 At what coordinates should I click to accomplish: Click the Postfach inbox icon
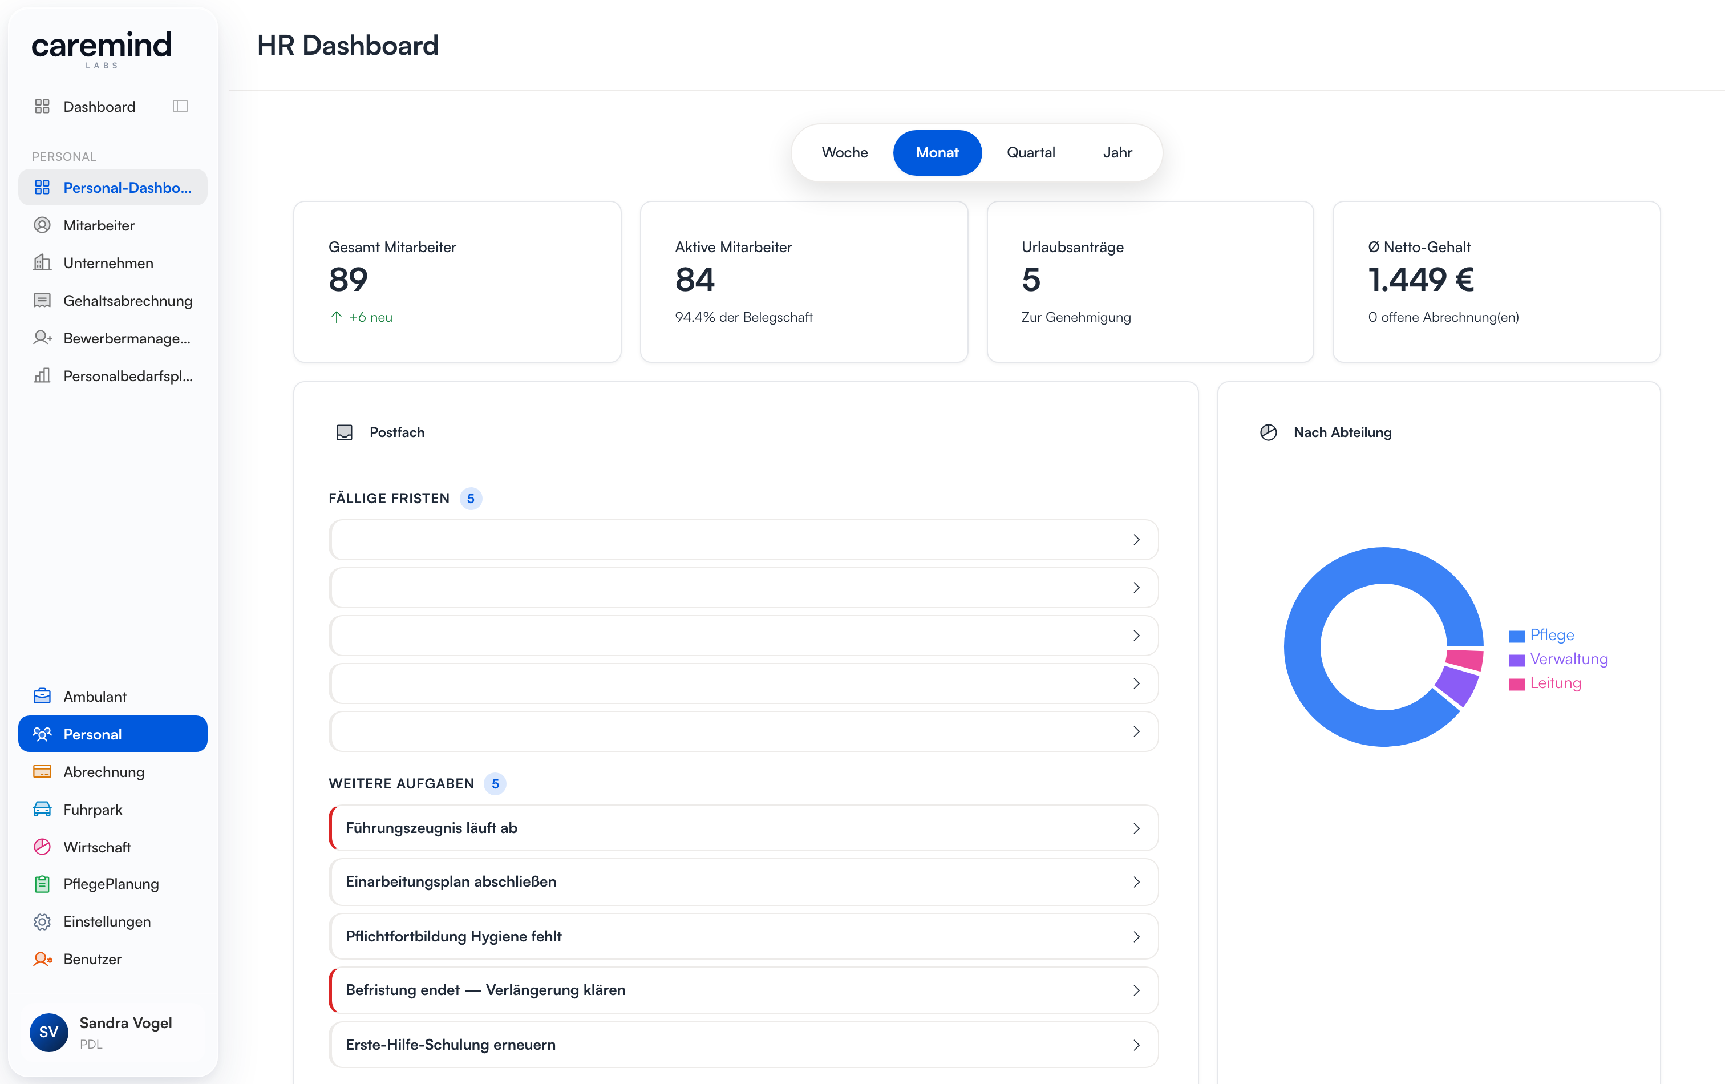pos(345,432)
